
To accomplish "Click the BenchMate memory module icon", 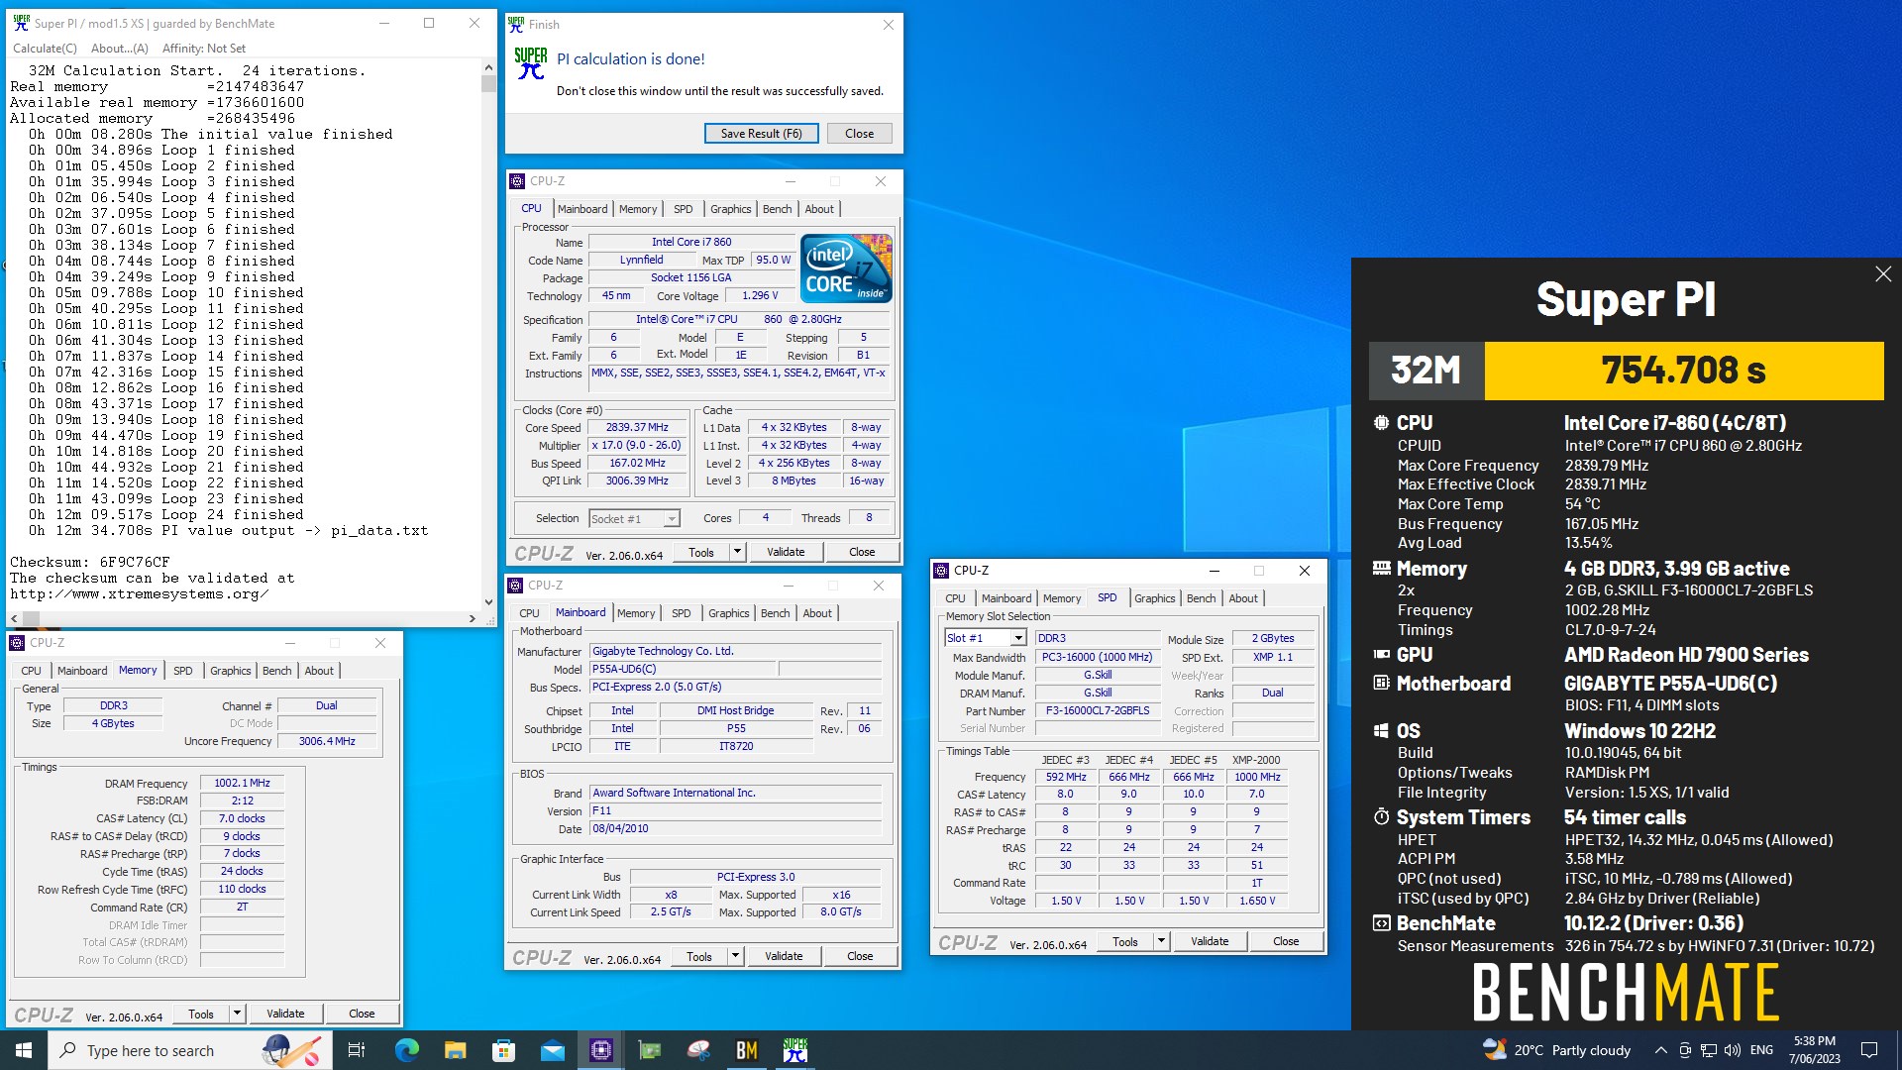I will pyautogui.click(x=1380, y=567).
